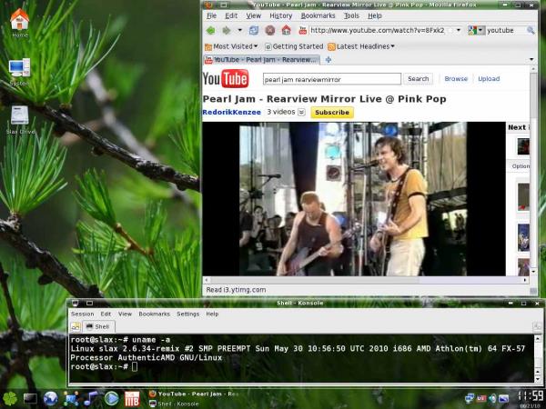This screenshot has height=409, width=546.
Task: Click the Firefox back arrow
Action: pyautogui.click(x=211, y=31)
